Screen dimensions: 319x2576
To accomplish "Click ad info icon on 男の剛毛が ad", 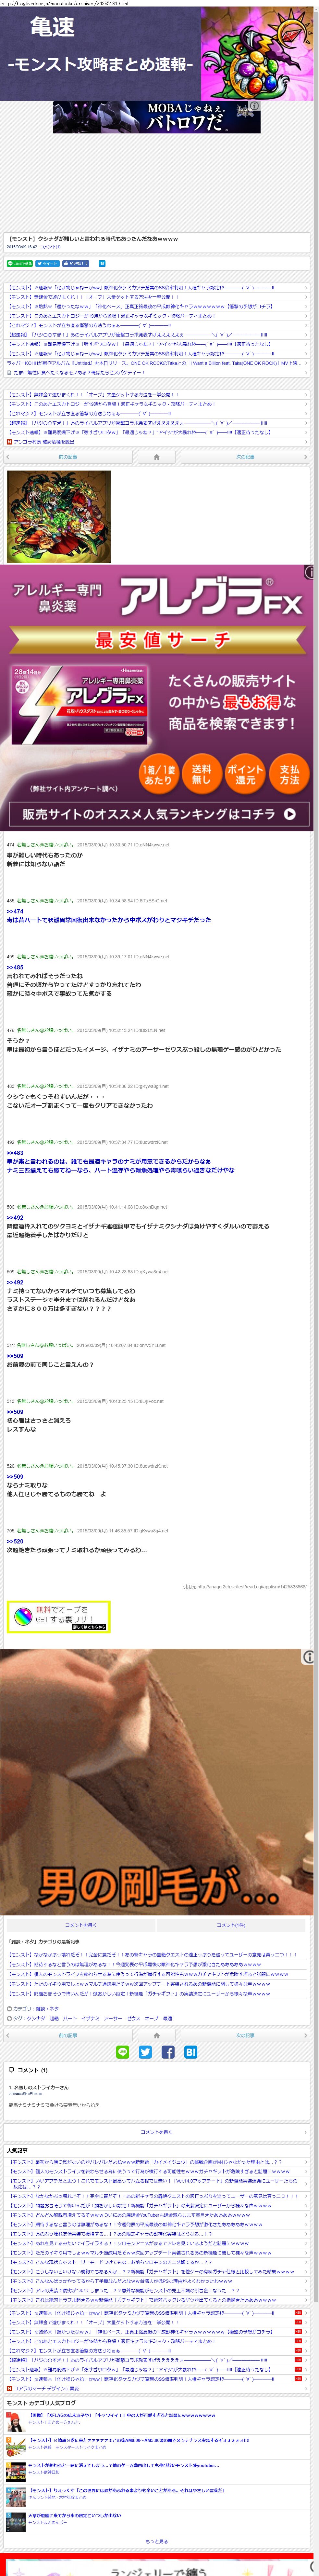I will point(308,1657).
